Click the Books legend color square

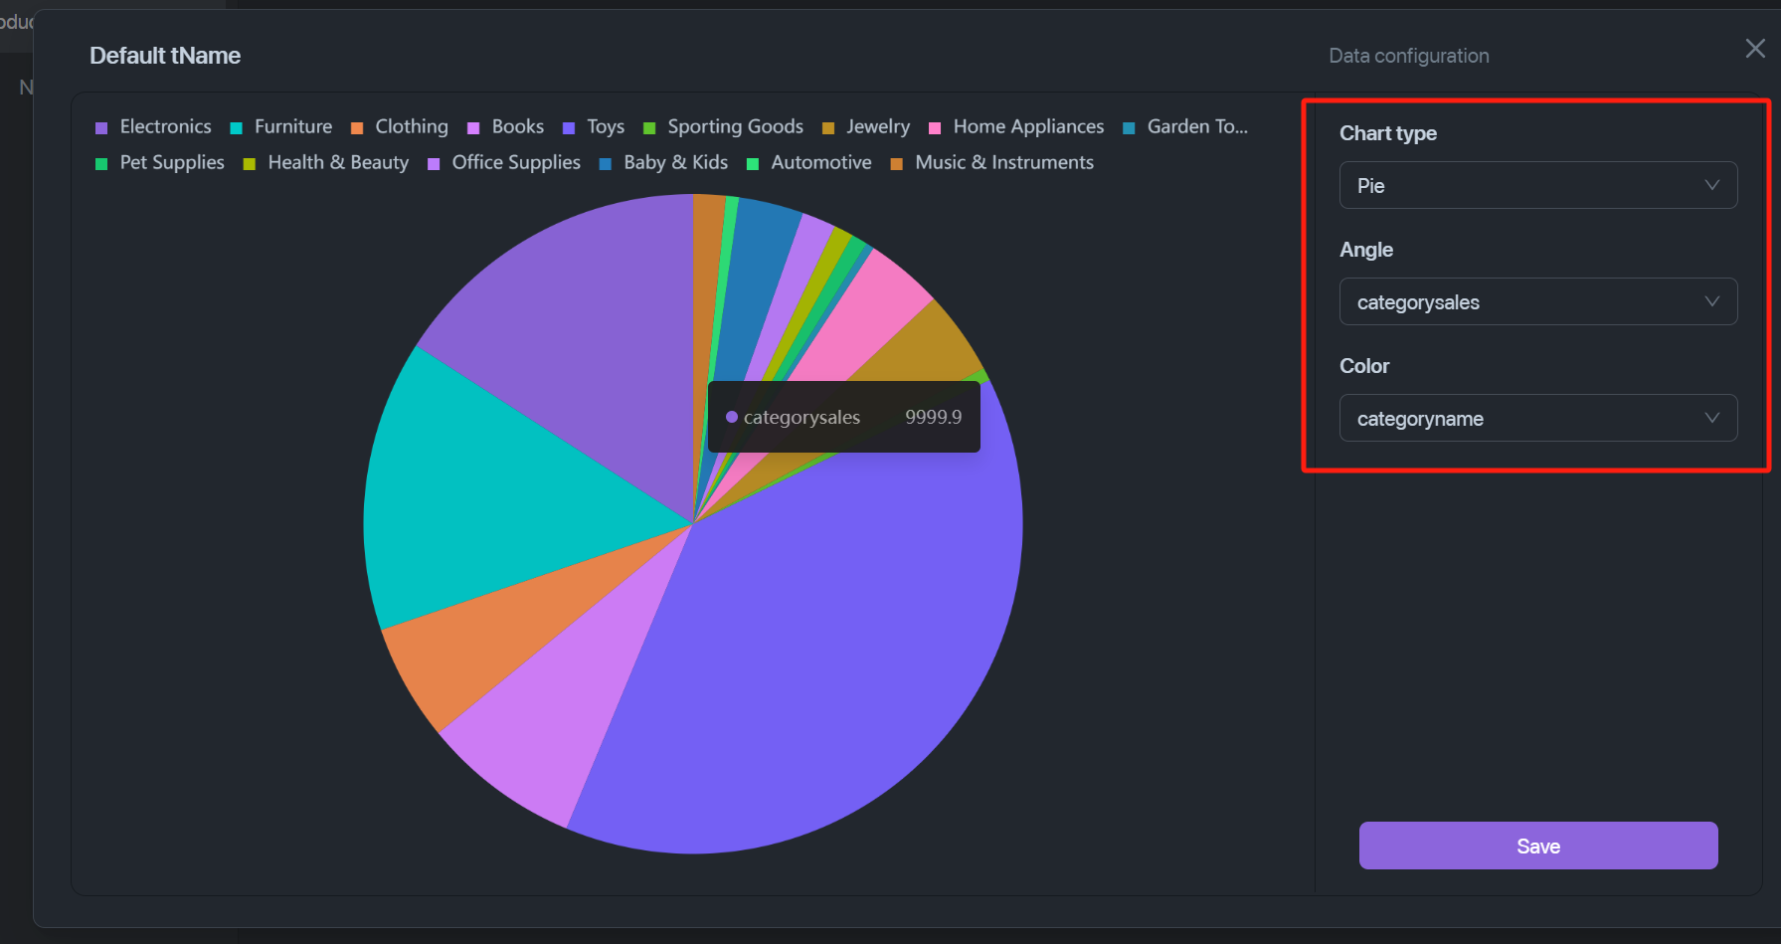coord(473,128)
